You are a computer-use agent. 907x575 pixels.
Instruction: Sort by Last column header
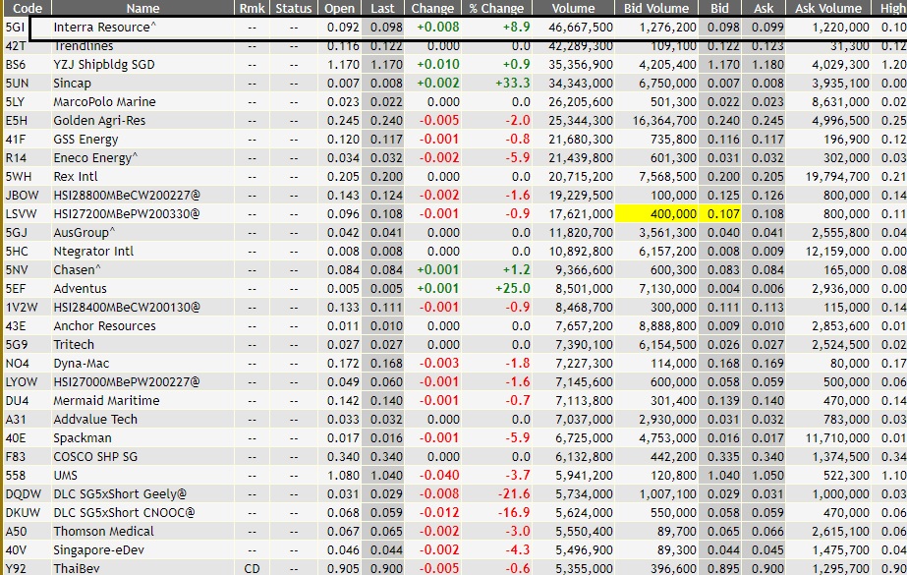coord(382,8)
